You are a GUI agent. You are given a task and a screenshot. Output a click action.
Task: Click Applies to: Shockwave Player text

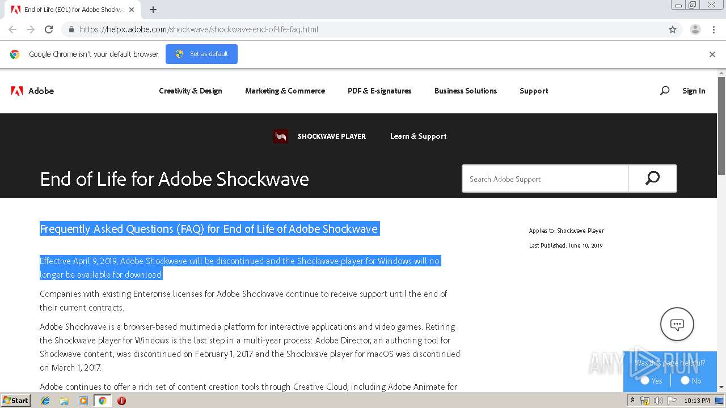click(567, 231)
